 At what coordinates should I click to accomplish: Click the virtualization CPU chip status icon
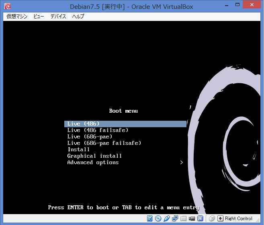point(201,219)
